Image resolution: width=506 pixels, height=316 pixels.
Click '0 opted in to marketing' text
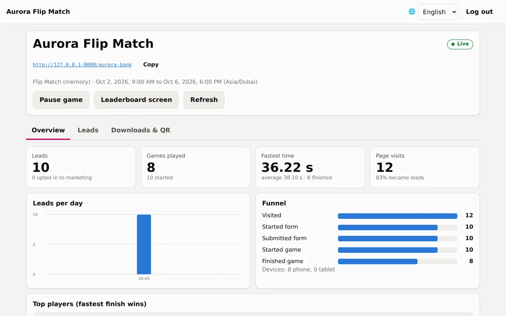62,178
